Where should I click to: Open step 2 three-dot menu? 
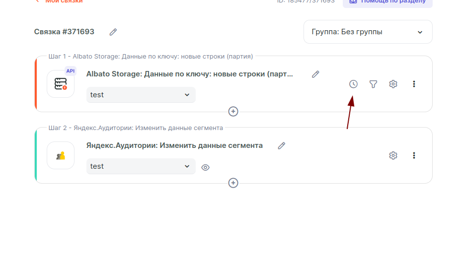(x=414, y=155)
